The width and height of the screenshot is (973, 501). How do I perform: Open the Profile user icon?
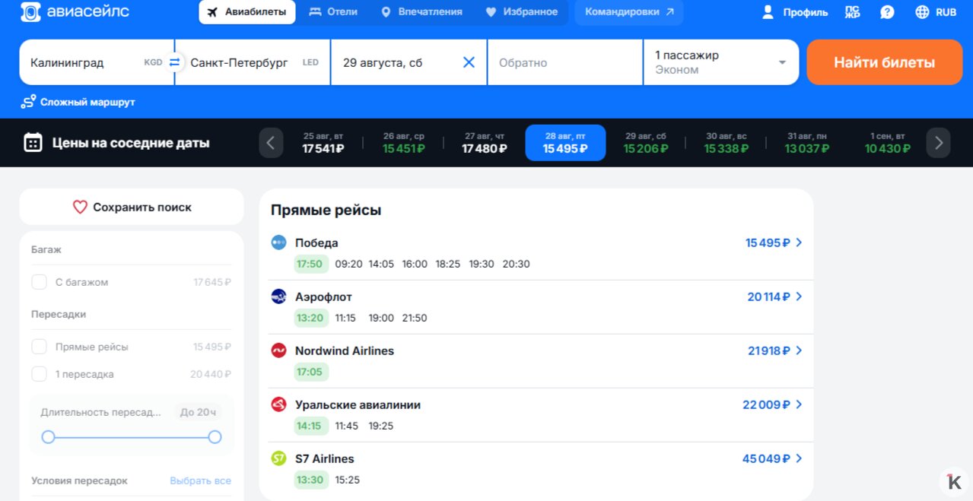pos(768,12)
